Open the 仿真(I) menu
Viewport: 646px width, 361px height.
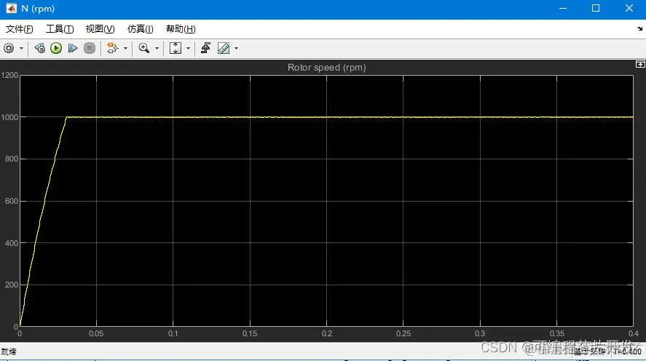[141, 29]
